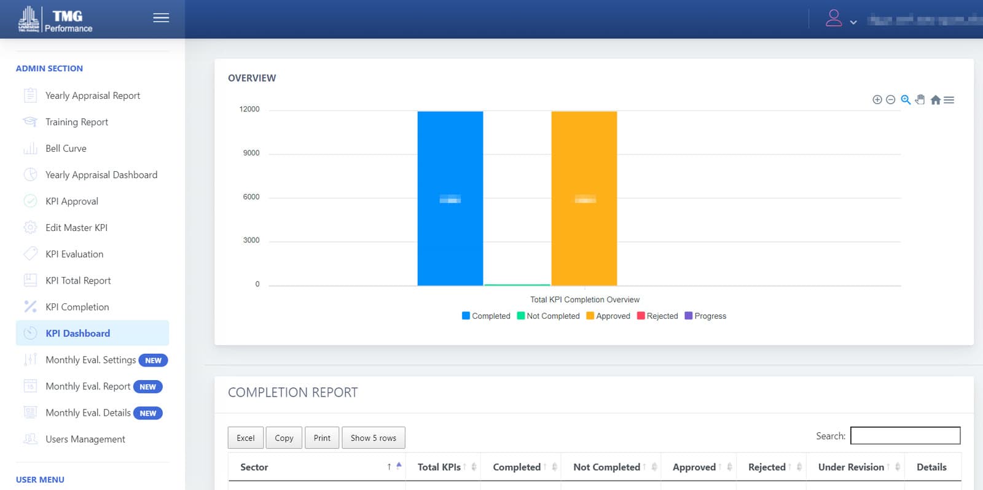Image resolution: width=983 pixels, height=490 pixels.
Task: Click the orange Approved bar
Action: pyautogui.click(x=584, y=198)
